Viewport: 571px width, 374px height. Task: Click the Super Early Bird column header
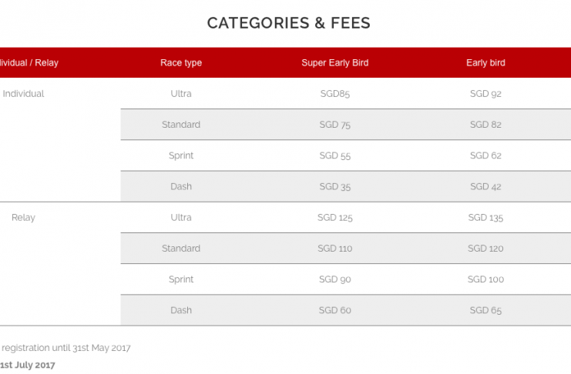(335, 62)
